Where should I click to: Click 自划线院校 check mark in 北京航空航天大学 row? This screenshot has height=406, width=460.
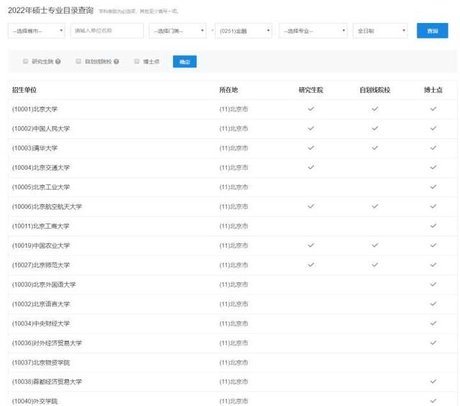click(x=374, y=206)
